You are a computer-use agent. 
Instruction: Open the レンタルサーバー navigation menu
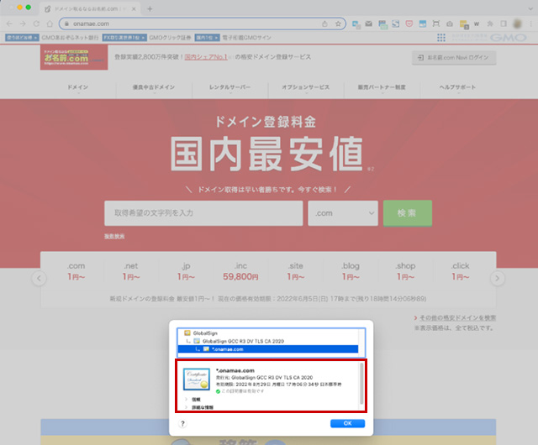point(229,87)
